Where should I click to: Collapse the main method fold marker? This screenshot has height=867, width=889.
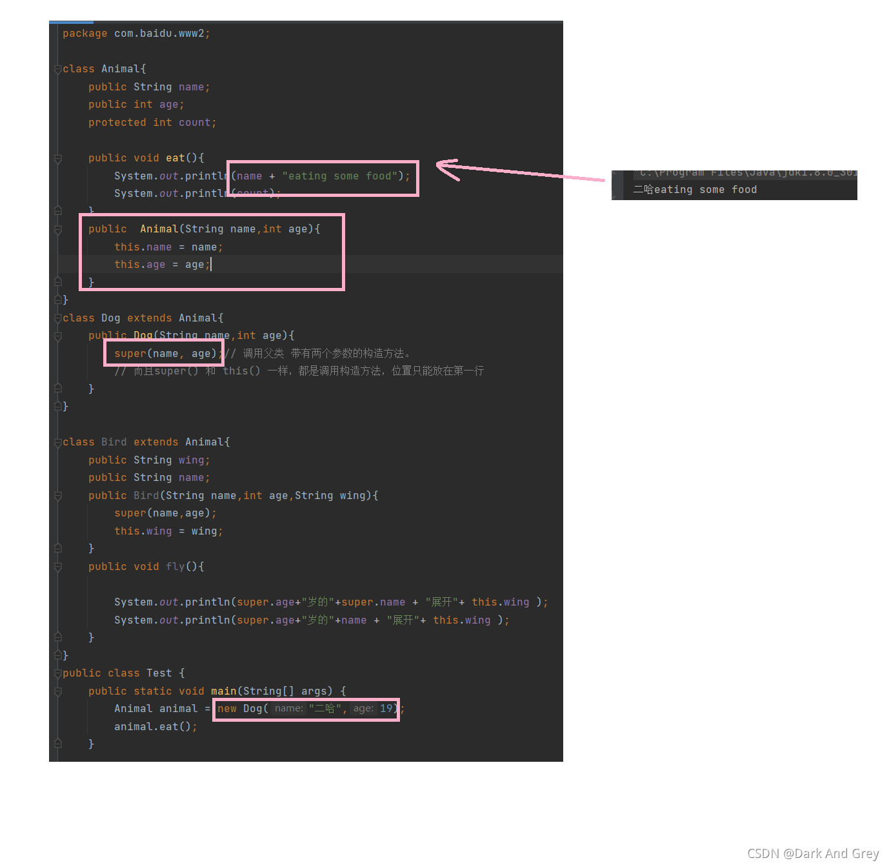pos(57,691)
